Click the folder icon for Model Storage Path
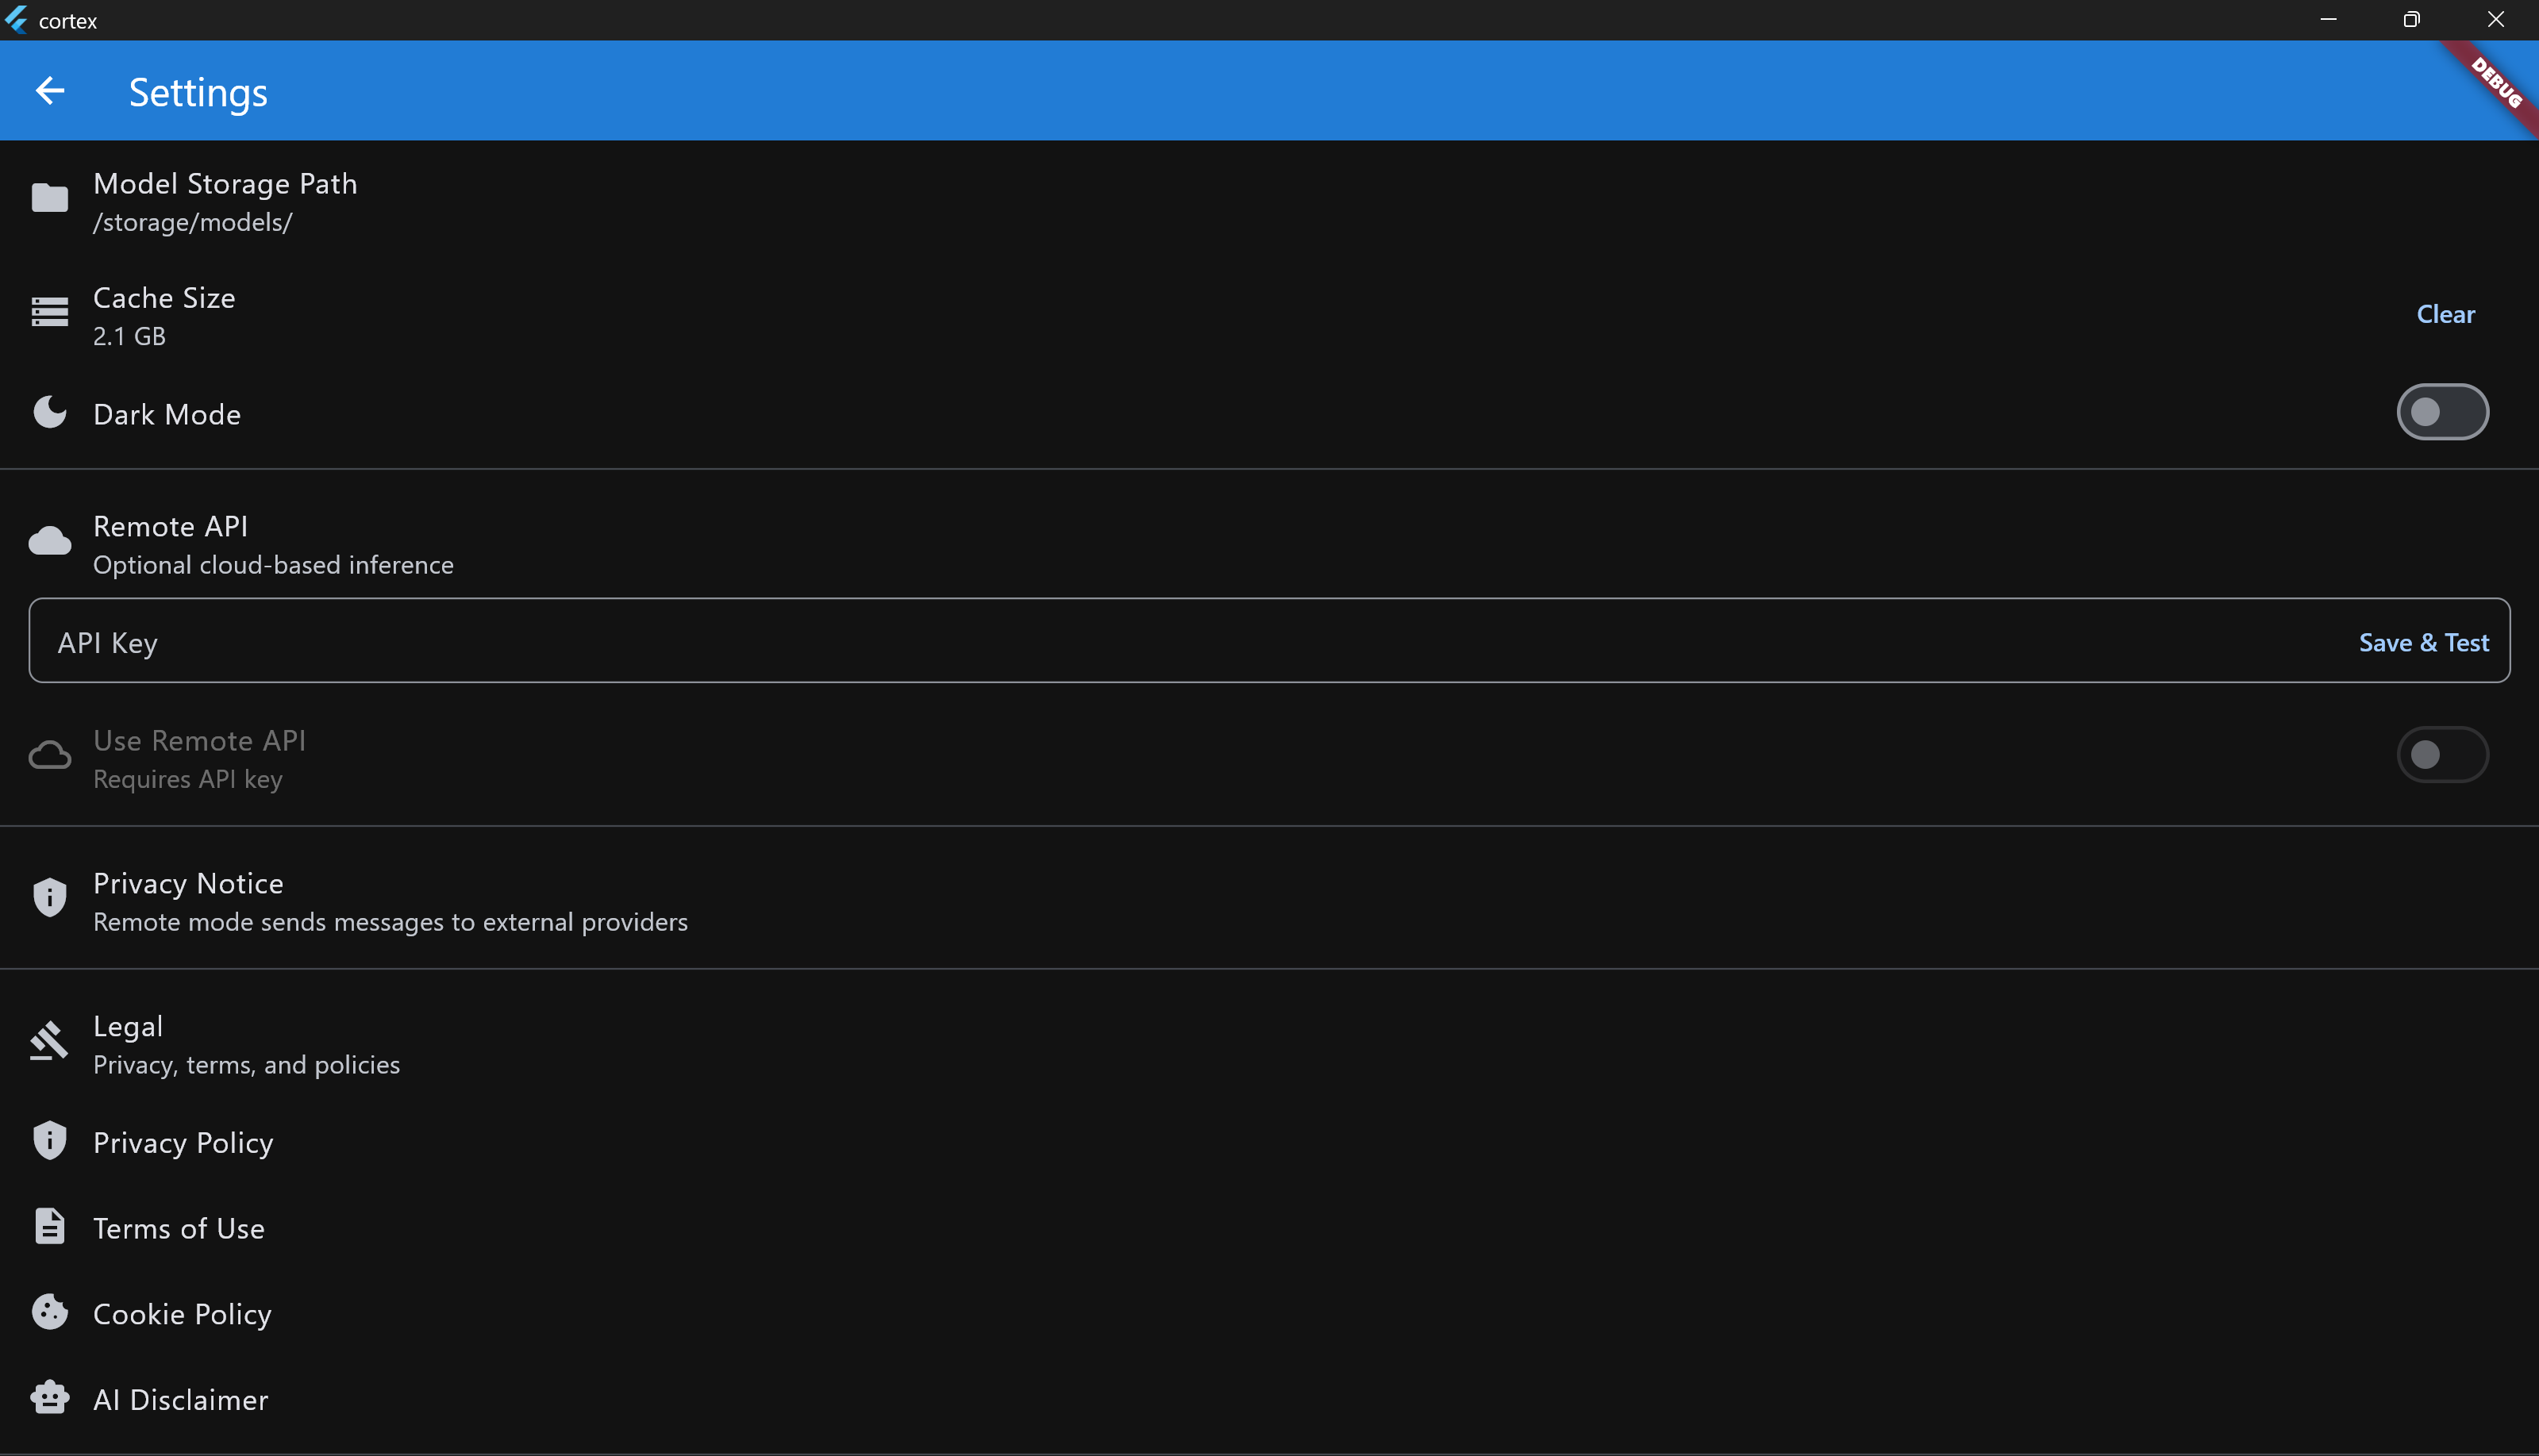Image resolution: width=2539 pixels, height=1456 pixels. point(50,198)
